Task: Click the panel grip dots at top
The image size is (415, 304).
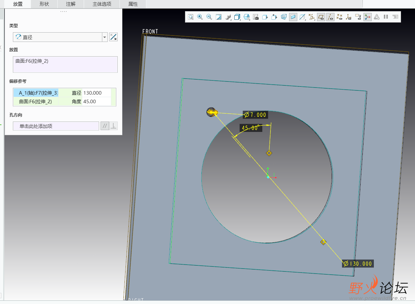Action: (64, 11)
